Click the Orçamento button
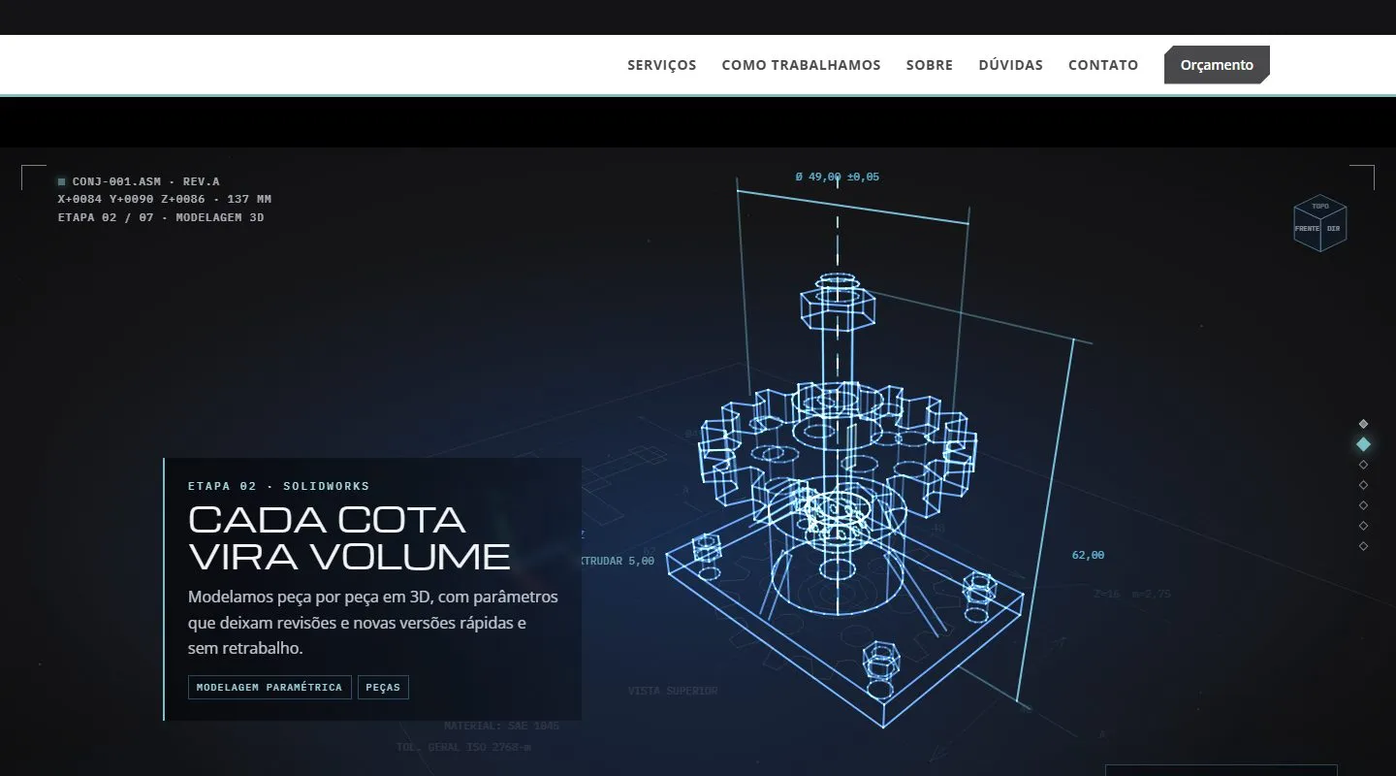This screenshot has height=776, width=1396. point(1217,65)
